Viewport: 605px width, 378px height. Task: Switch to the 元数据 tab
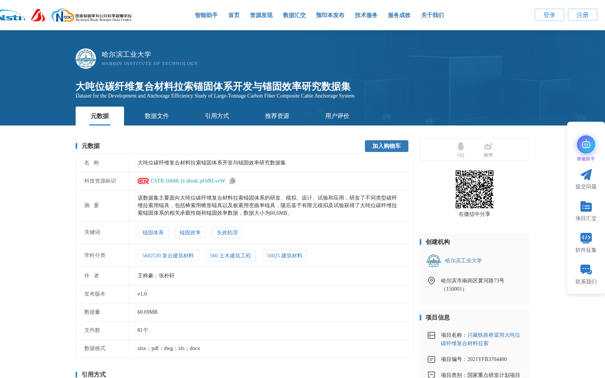coord(100,116)
